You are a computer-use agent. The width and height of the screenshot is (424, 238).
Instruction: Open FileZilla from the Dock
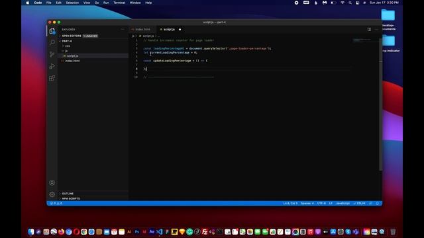[205, 231]
